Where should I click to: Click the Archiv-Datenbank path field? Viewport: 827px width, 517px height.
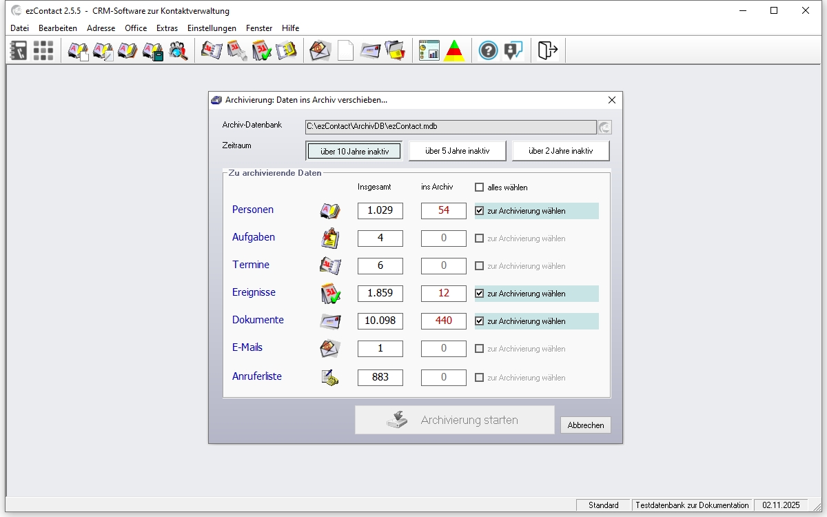451,127
